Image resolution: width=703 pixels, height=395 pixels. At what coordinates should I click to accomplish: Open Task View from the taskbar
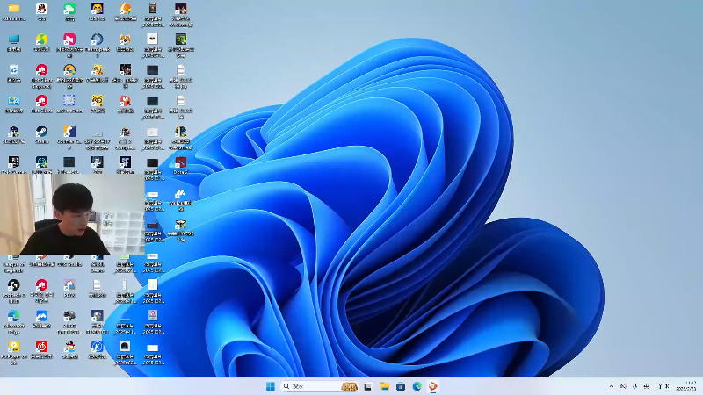pos(367,386)
